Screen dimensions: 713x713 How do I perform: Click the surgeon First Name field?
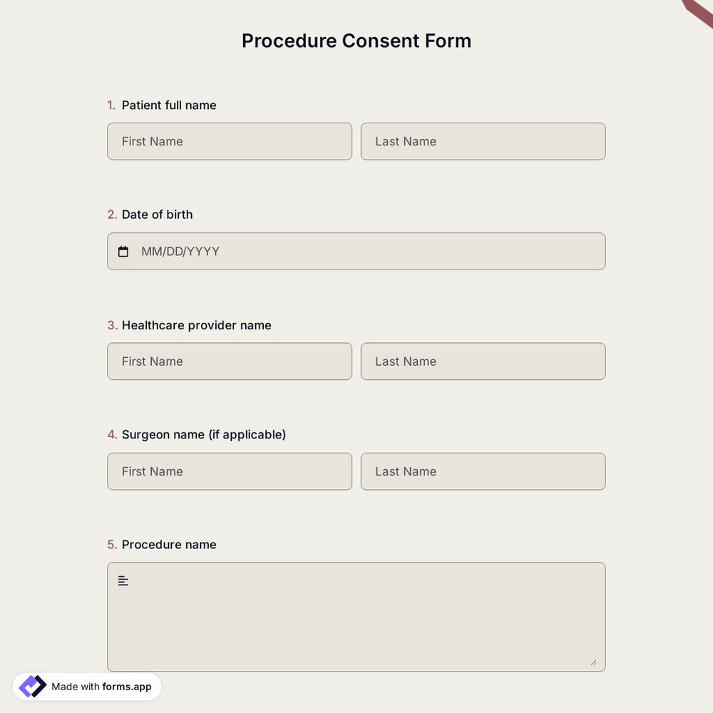click(x=230, y=471)
